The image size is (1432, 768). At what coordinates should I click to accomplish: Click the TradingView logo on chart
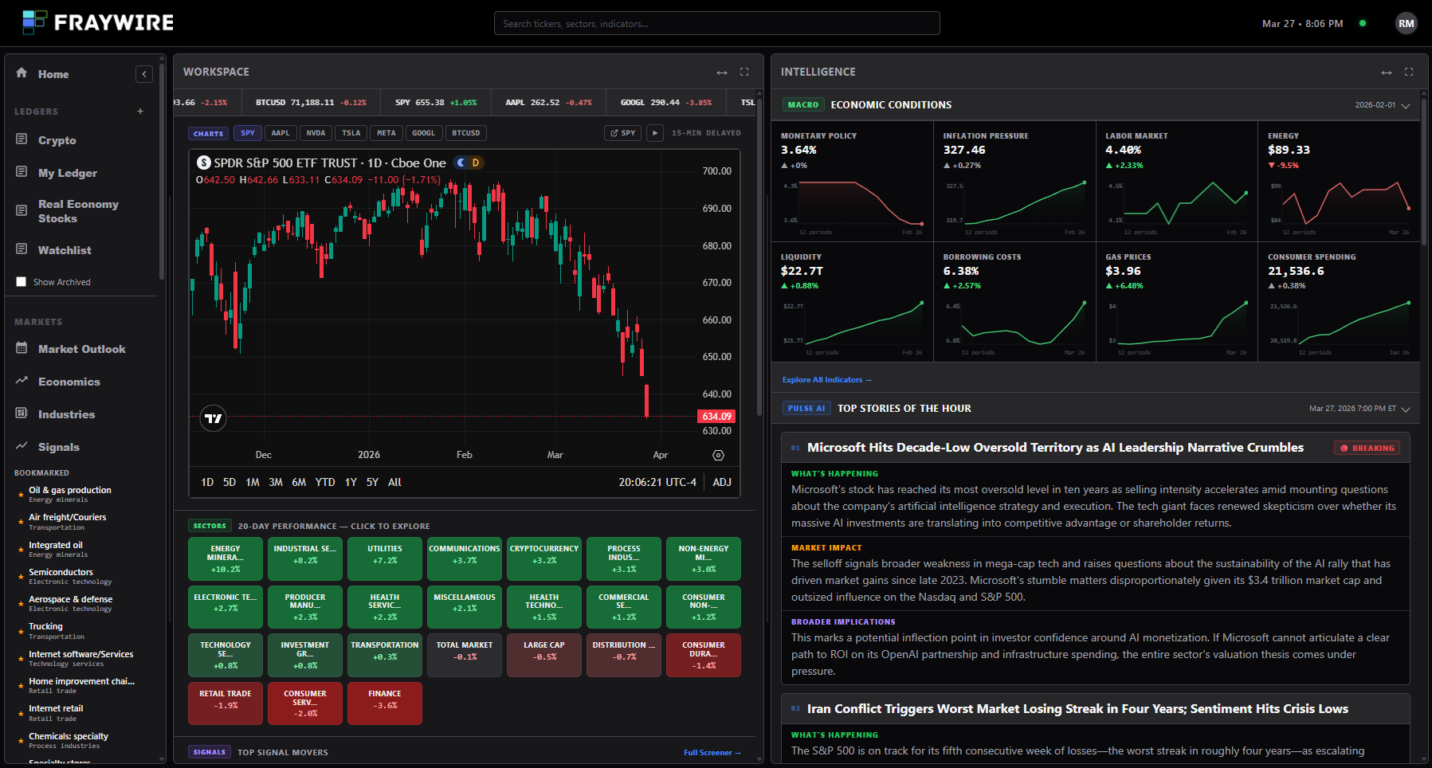(213, 417)
